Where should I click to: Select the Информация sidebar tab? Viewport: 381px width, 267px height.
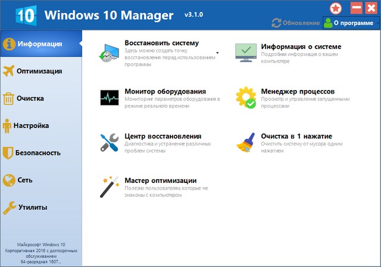click(41, 44)
